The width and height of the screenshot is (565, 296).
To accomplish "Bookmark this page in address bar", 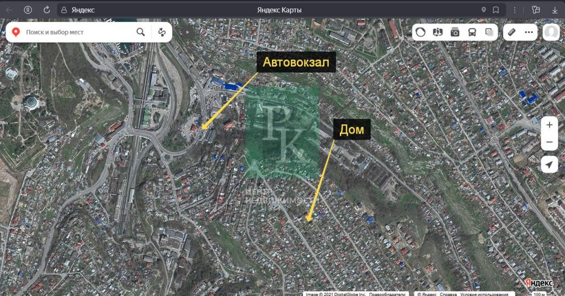I will click(495, 10).
